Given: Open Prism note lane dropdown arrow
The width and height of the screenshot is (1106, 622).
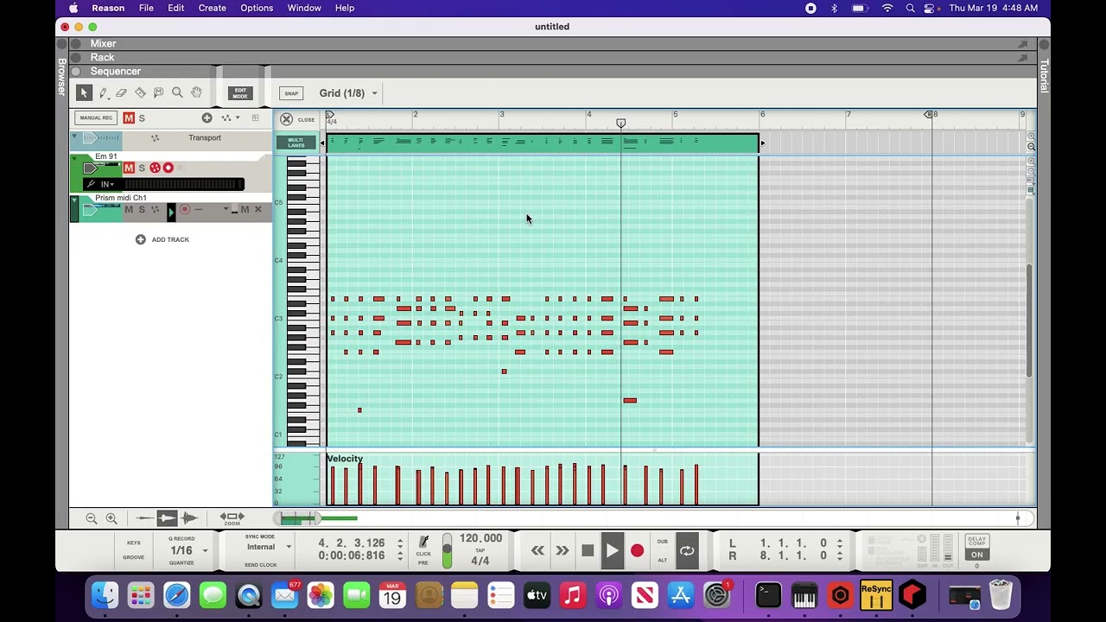Looking at the screenshot, I should [226, 209].
